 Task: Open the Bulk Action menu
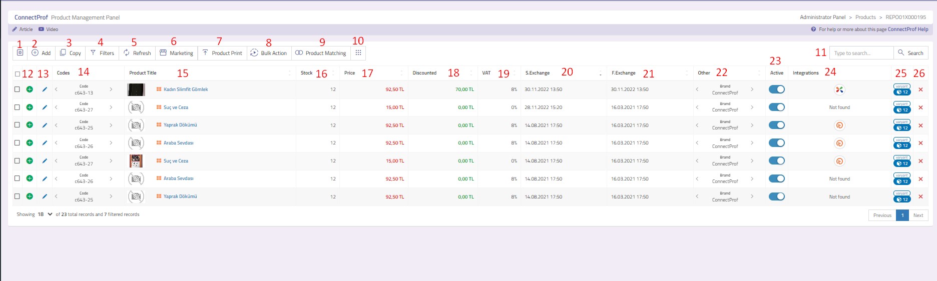pos(269,53)
